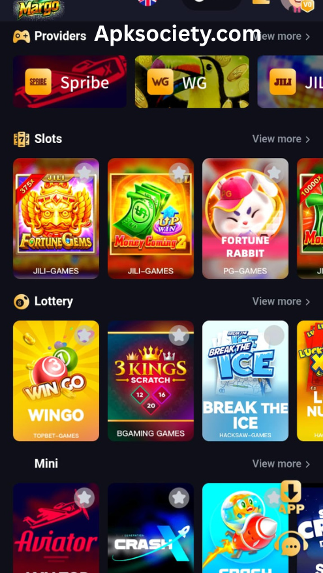Viewport: 323px width, 573px height.
Task: Expand View more for Mini
Action: (x=281, y=463)
